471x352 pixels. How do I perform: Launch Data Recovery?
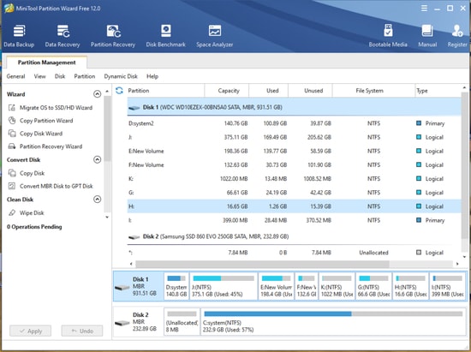pyautogui.click(x=63, y=36)
